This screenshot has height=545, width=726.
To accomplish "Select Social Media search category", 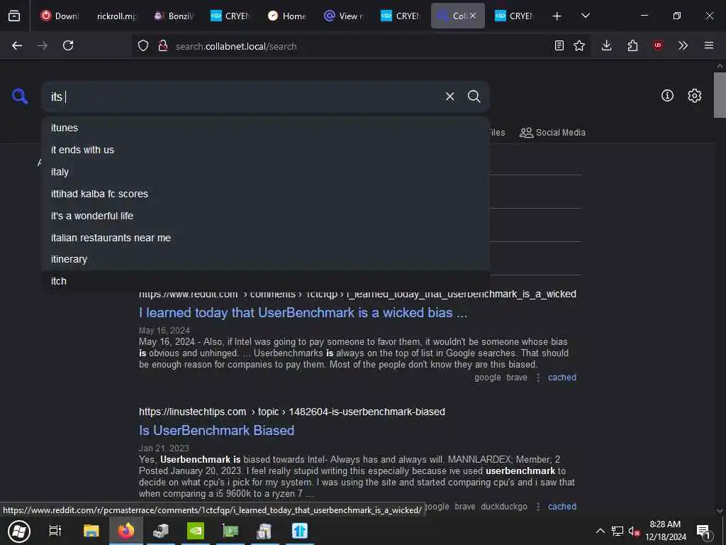I will (552, 133).
